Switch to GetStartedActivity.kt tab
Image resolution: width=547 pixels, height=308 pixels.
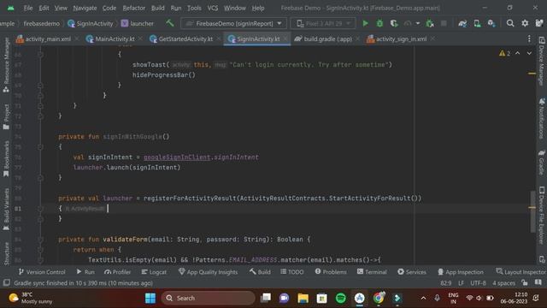pyautogui.click(x=185, y=38)
